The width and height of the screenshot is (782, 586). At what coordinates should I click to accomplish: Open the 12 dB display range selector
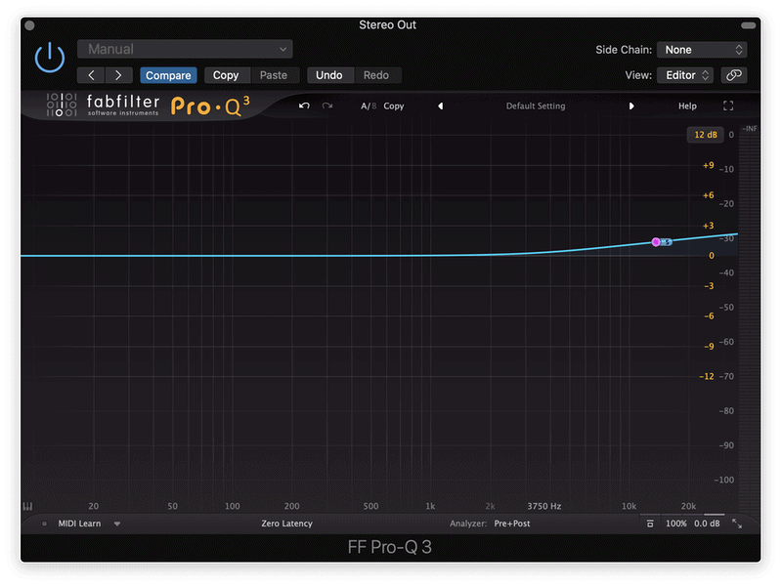pyautogui.click(x=705, y=135)
